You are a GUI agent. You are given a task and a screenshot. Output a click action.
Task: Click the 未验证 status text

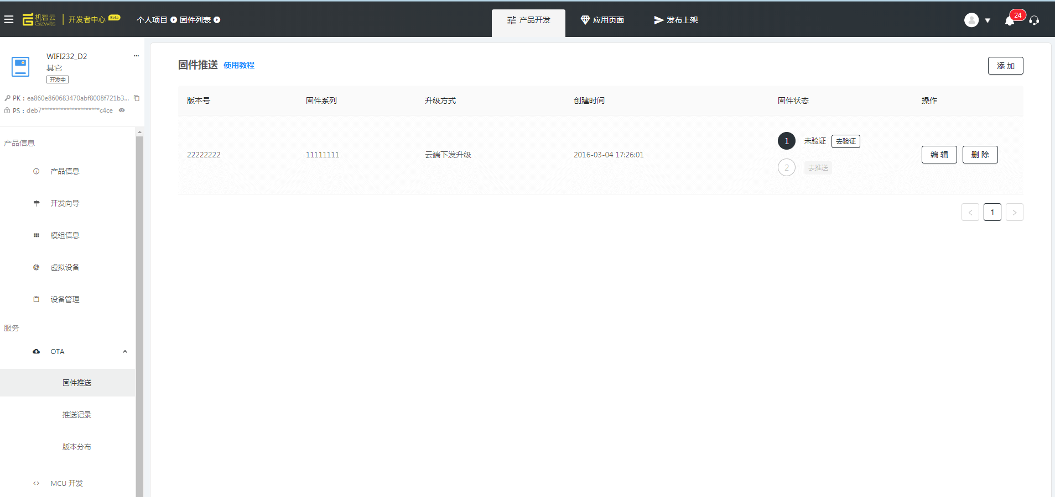click(x=815, y=141)
